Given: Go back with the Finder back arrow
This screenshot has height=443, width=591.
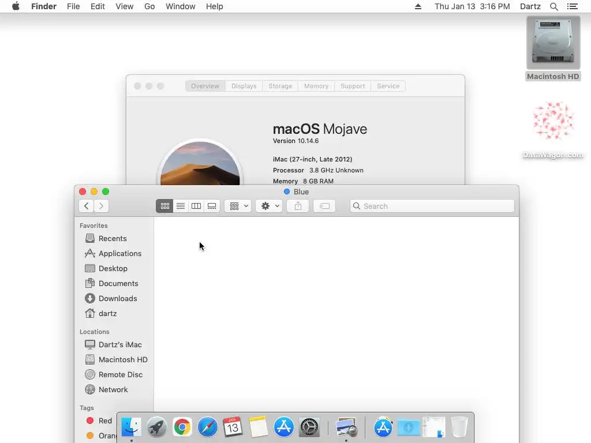Looking at the screenshot, I should 87,206.
